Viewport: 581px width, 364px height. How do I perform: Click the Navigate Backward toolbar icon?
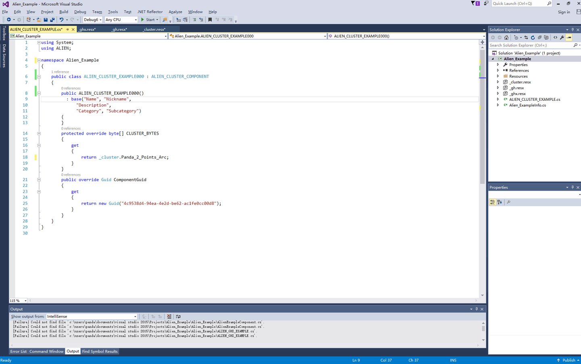(x=8, y=19)
